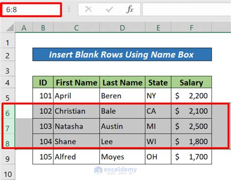Click the title cell 'Insert Blank Rows Using Name Box'

122,54
